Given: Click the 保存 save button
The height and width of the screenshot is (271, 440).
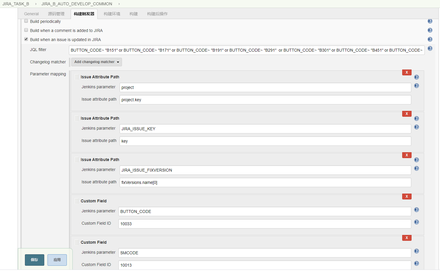Looking at the screenshot, I should pos(34,260).
